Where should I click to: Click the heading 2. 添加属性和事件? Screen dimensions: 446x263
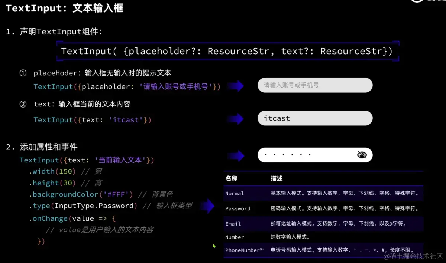click(42, 147)
